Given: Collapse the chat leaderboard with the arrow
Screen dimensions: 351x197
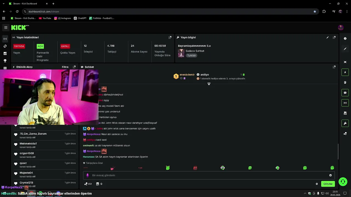Looking at the screenshot, I should click(x=209, y=84).
